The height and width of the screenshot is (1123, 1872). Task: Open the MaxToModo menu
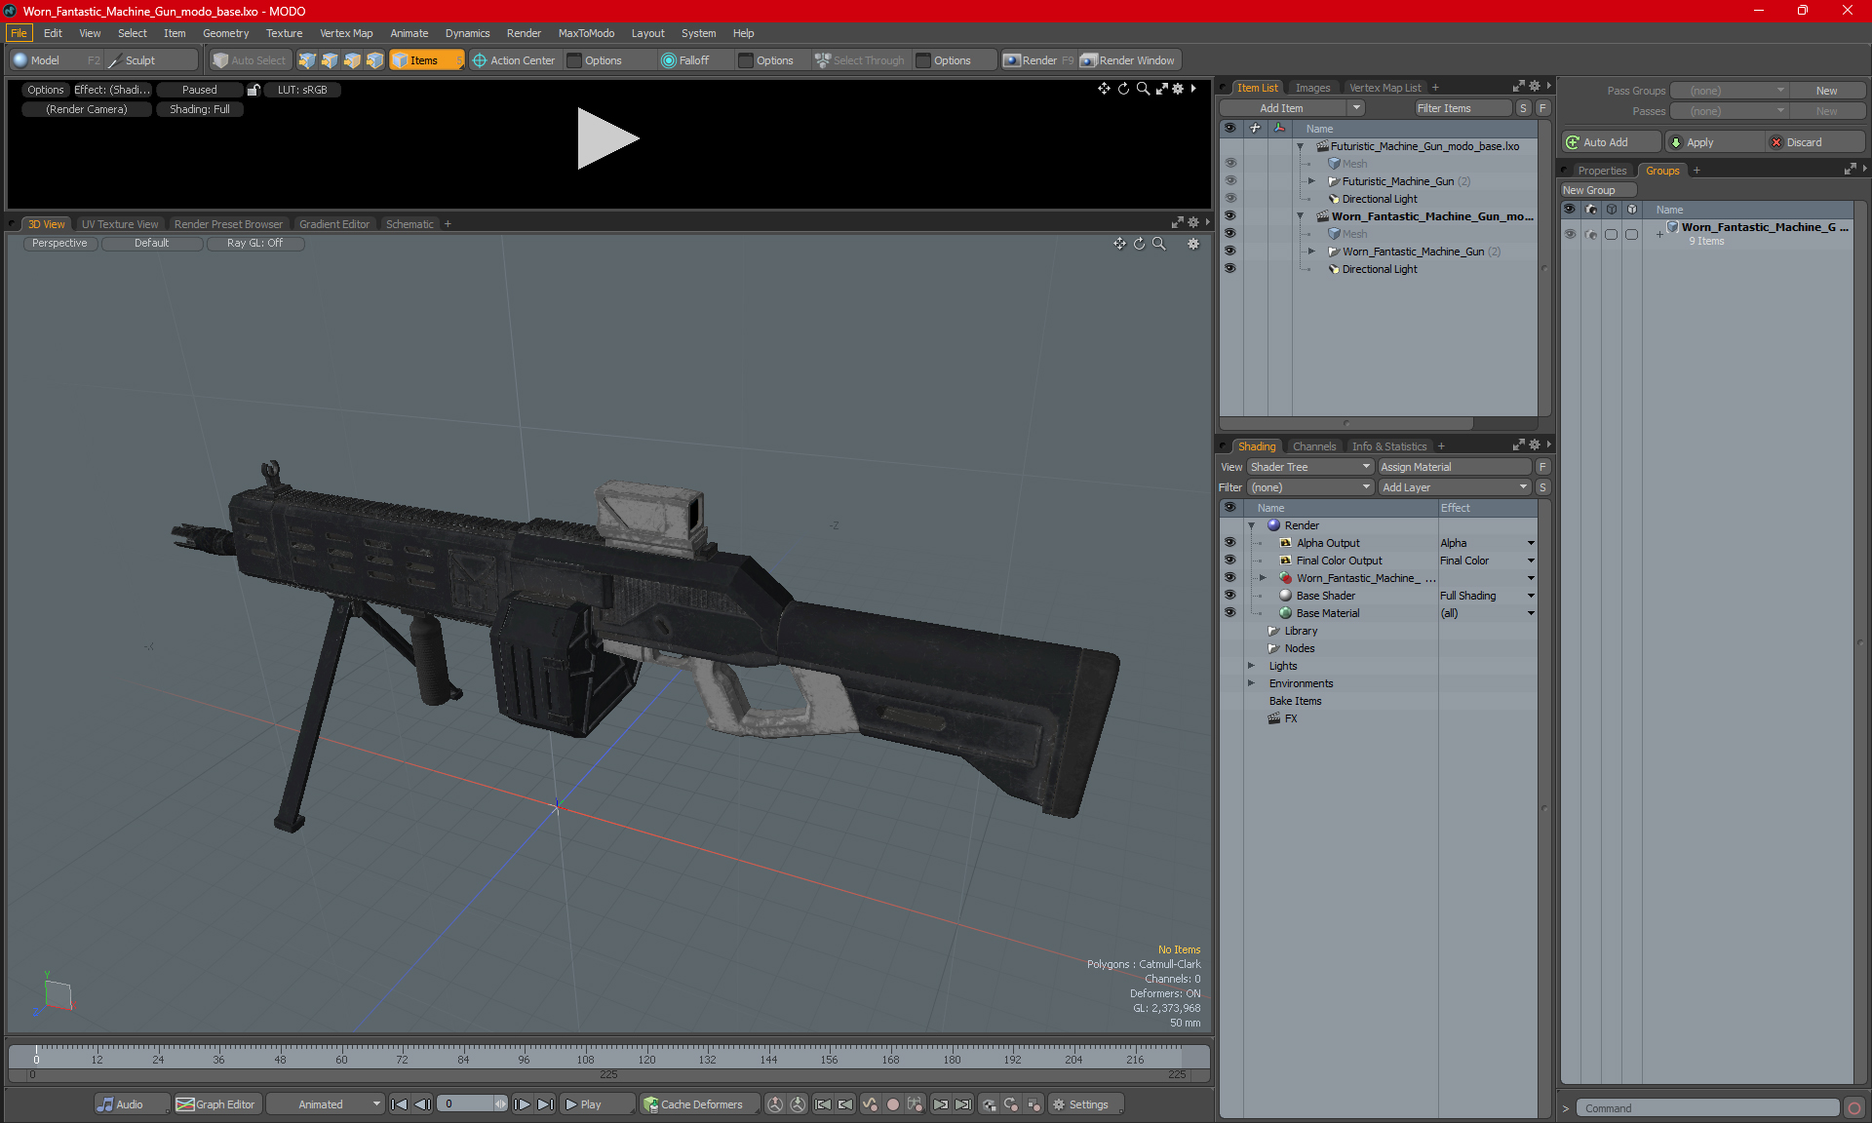[x=586, y=33]
